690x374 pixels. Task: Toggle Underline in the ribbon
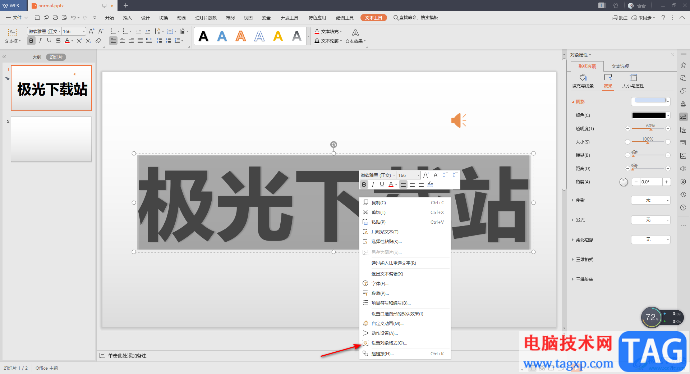coord(49,41)
